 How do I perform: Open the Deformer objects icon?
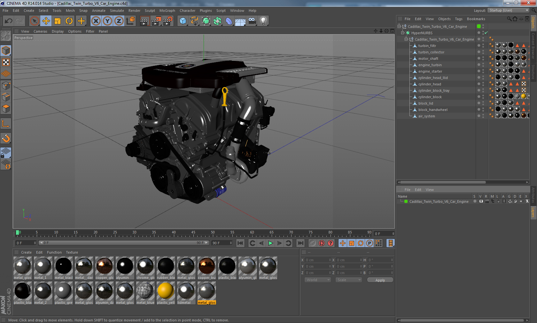(229, 21)
